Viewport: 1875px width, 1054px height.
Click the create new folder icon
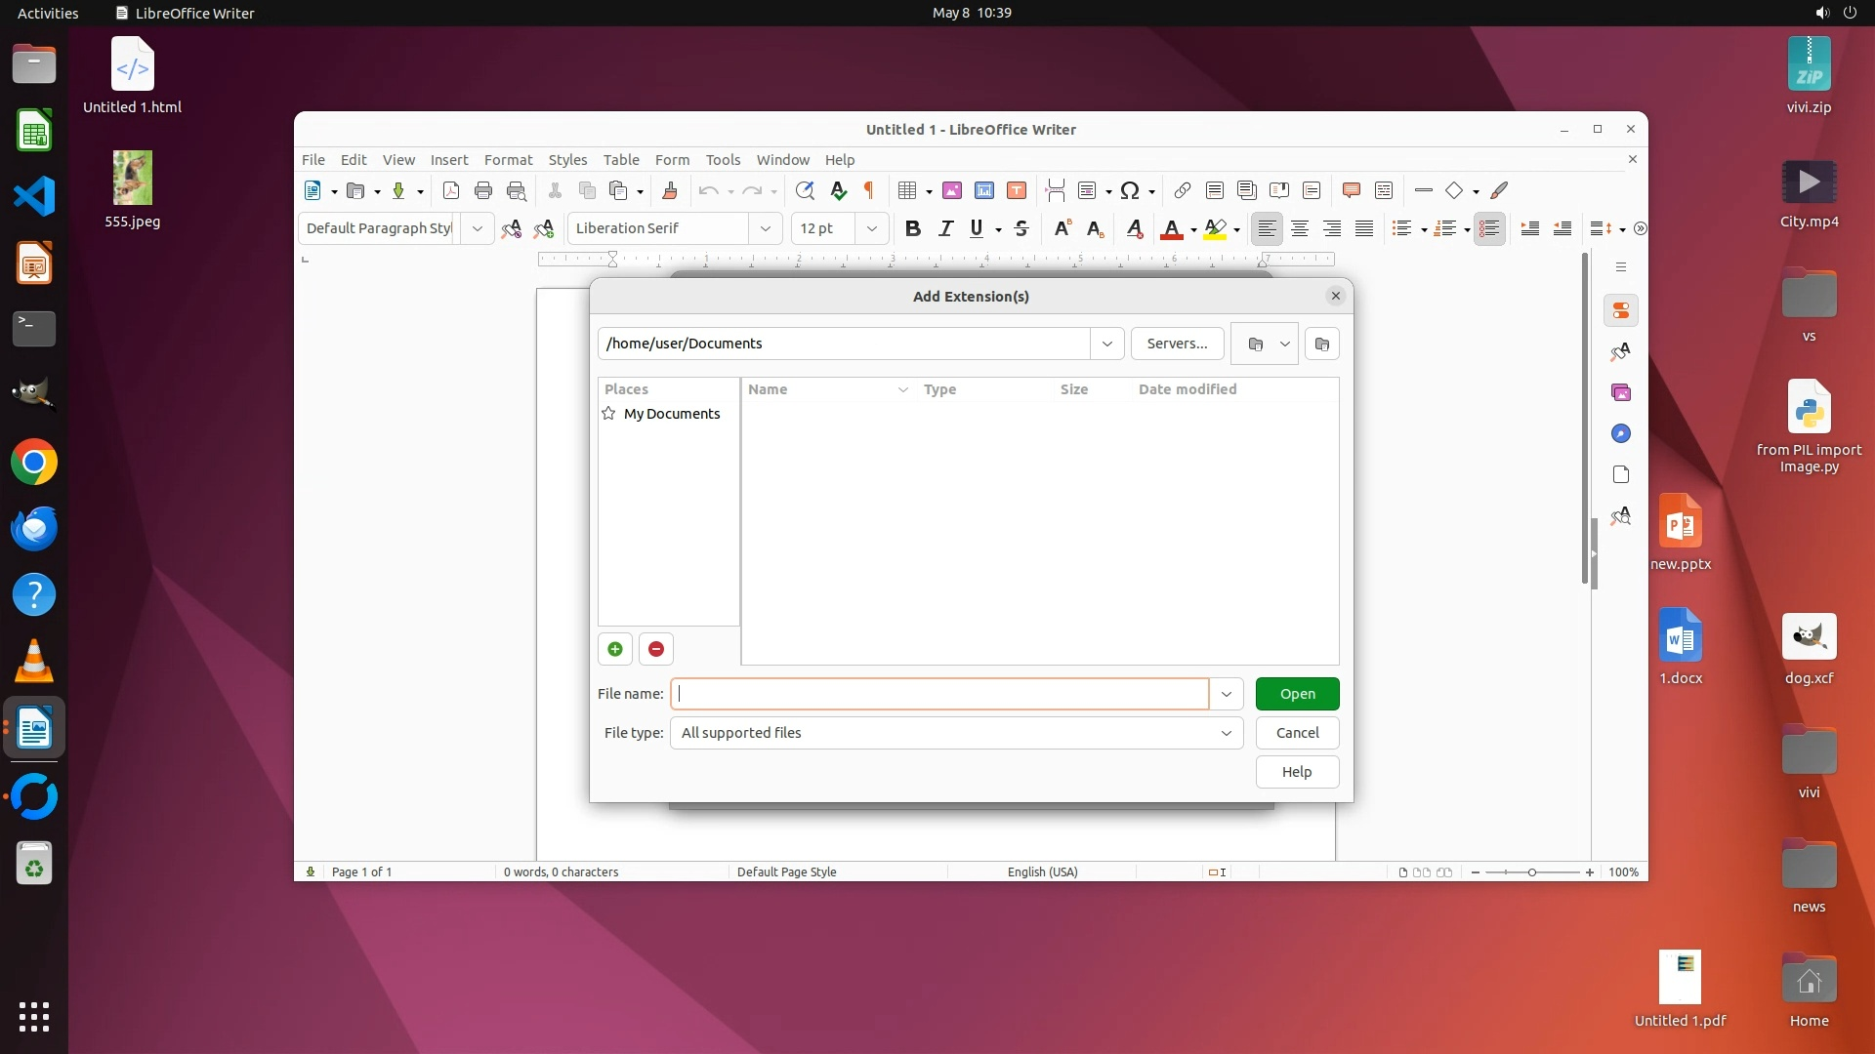1321,344
